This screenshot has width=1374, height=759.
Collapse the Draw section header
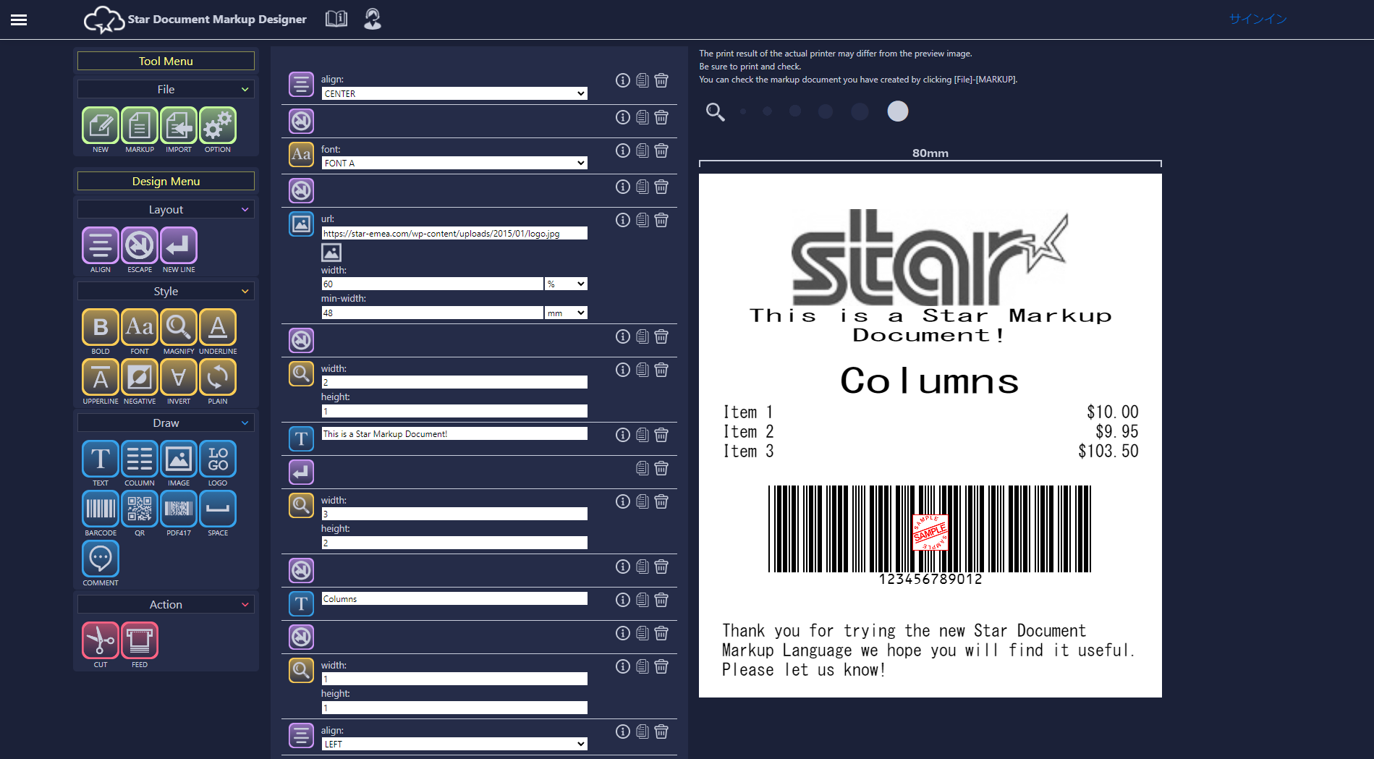pos(166,423)
